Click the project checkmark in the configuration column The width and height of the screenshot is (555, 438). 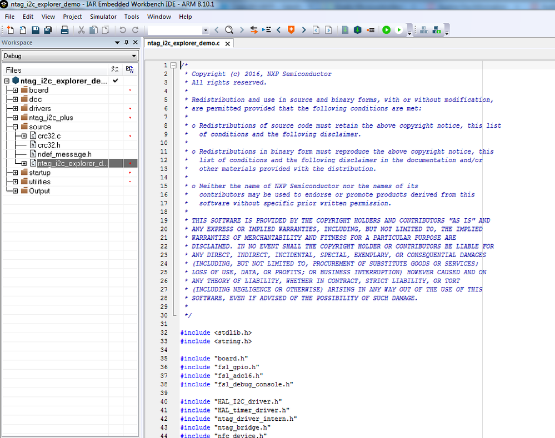116,80
